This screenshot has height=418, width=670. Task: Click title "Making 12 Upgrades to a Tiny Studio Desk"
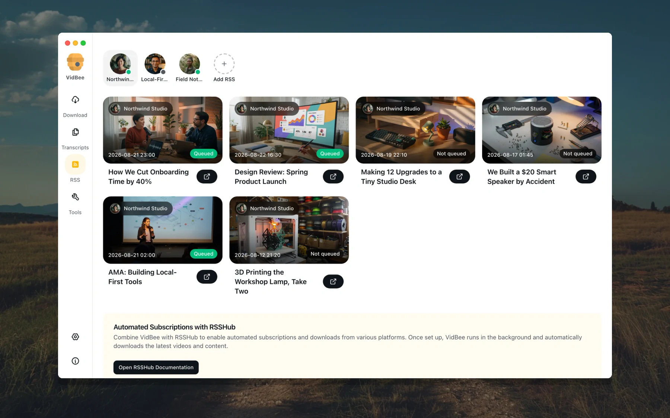click(401, 177)
